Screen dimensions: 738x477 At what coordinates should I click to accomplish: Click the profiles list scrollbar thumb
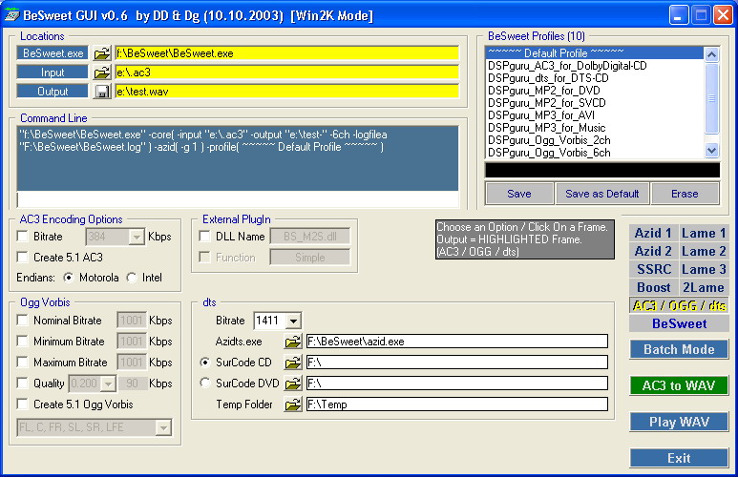click(x=711, y=98)
